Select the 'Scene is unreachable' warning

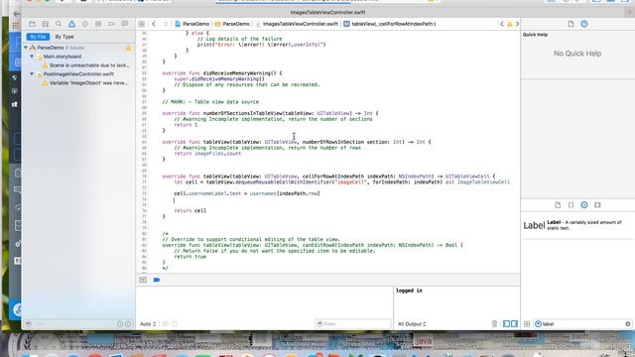pyautogui.click(x=86, y=65)
